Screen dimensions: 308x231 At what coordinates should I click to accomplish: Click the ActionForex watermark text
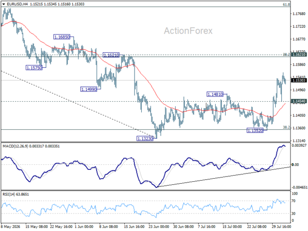188,31
